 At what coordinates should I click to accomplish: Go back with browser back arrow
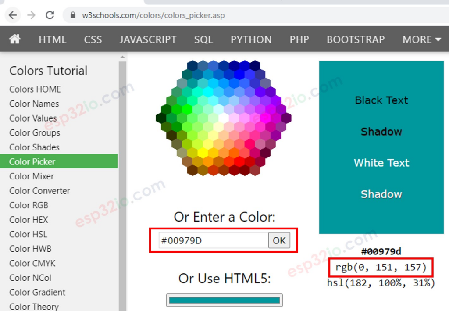pos(13,15)
